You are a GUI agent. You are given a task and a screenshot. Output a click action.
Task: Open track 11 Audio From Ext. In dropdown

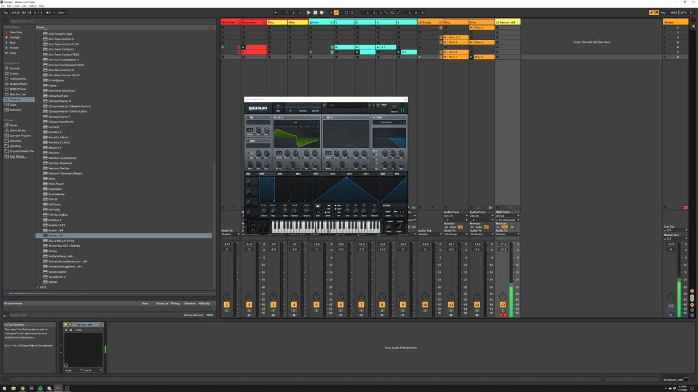pyautogui.click(x=456, y=216)
